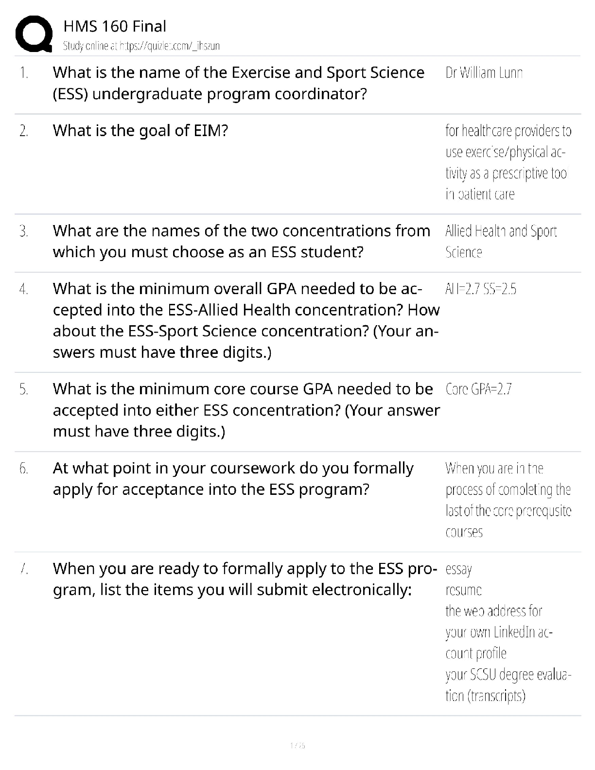The height and width of the screenshot is (770, 595).
Task: Click question 4 about minimum overall GPA
Action: (x=246, y=320)
